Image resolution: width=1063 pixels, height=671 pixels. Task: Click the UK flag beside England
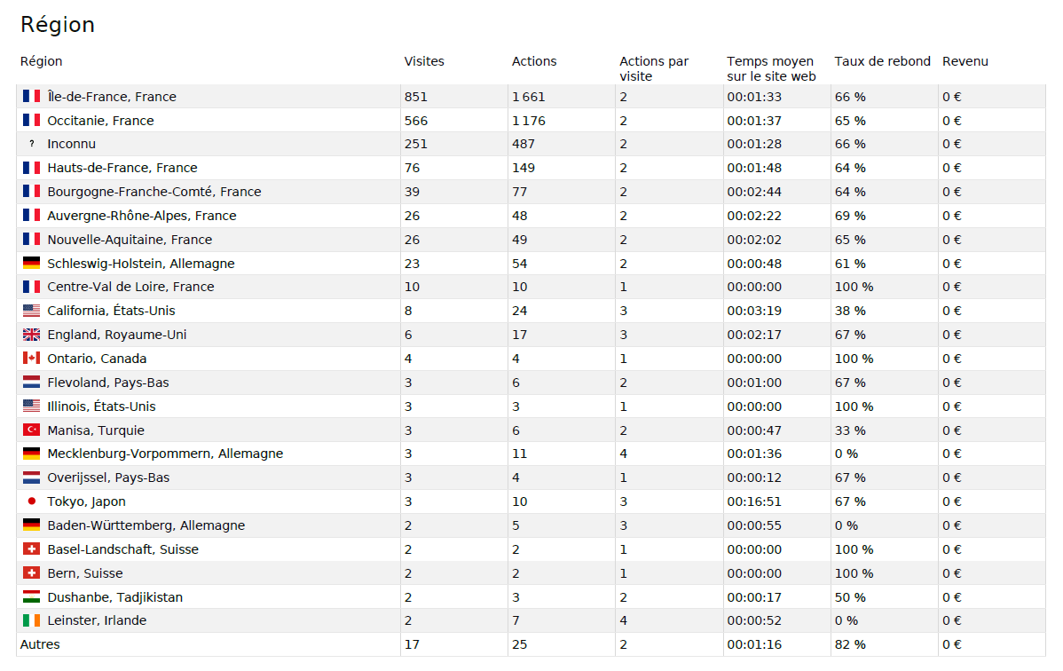pyautogui.click(x=32, y=335)
